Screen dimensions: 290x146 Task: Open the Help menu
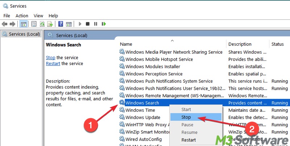point(53,16)
